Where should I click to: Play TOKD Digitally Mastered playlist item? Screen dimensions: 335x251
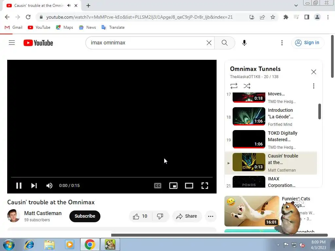coord(271,139)
